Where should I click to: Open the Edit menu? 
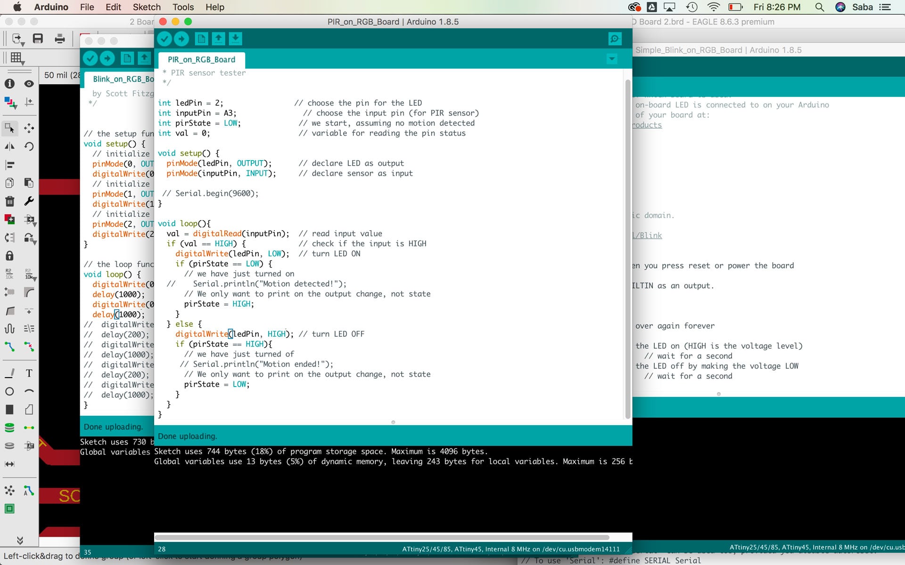pyautogui.click(x=113, y=7)
